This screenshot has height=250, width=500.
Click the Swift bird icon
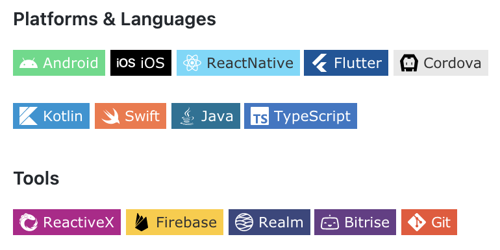[x=110, y=116]
